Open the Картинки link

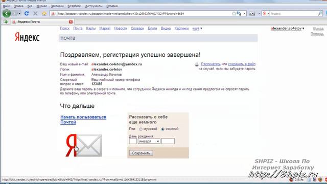coord(181,29)
